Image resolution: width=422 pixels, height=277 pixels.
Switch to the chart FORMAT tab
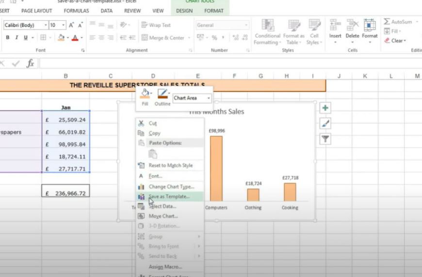coord(214,11)
